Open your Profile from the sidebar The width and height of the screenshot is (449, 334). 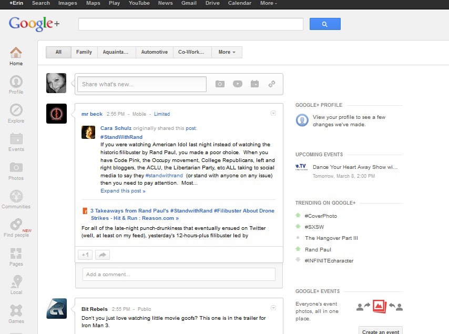(x=16, y=86)
